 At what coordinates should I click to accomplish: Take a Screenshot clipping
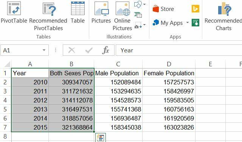pos(138,25)
